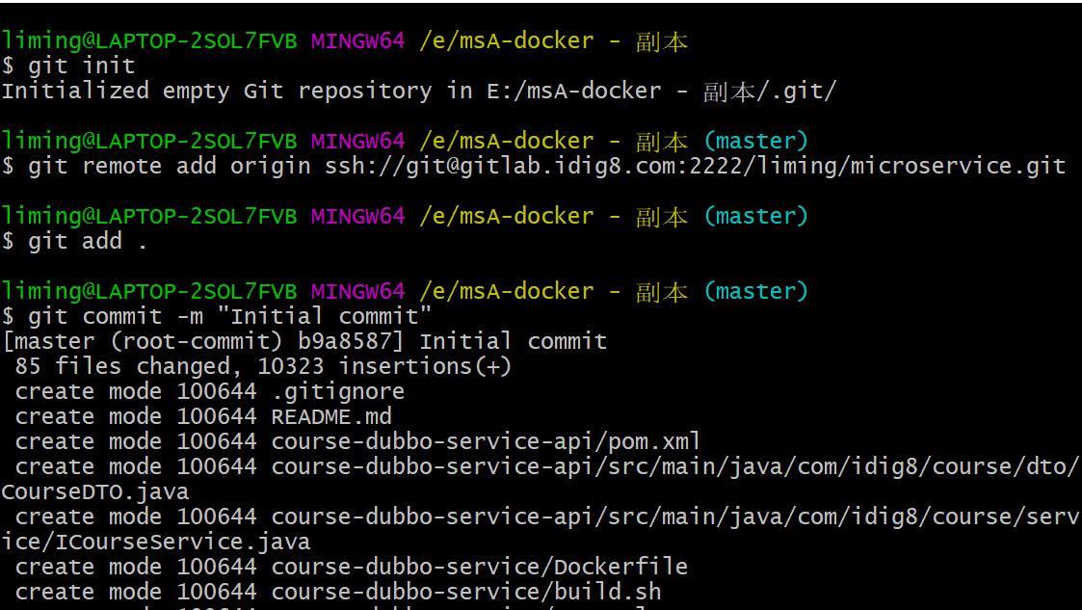Click the (master) branch indicator
Viewport: 1082px width, 610px height.
(x=757, y=140)
